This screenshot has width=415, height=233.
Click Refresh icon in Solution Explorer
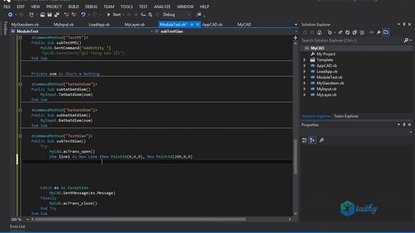[x=348, y=32]
